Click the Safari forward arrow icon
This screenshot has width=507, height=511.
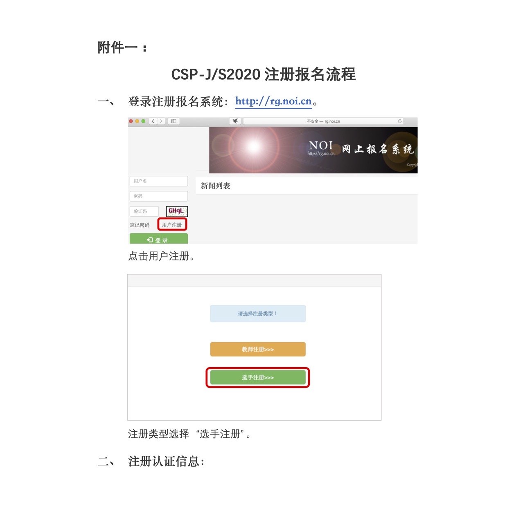(161, 121)
